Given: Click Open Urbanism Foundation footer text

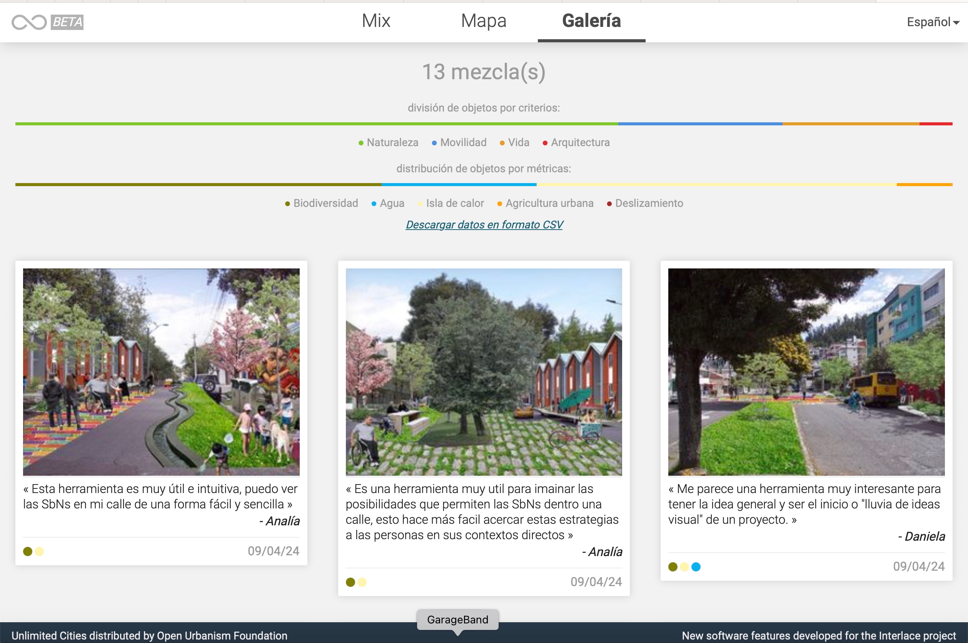Looking at the screenshot, I should (222, 635).
